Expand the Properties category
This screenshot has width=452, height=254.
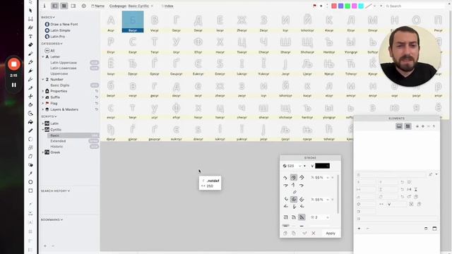[x=43, y=91]
